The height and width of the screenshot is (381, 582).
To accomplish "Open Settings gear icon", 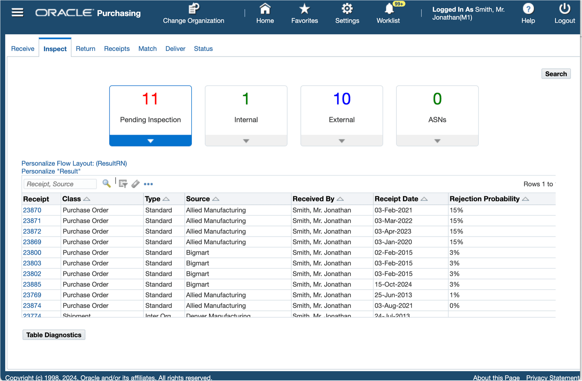I will point(347,9).
